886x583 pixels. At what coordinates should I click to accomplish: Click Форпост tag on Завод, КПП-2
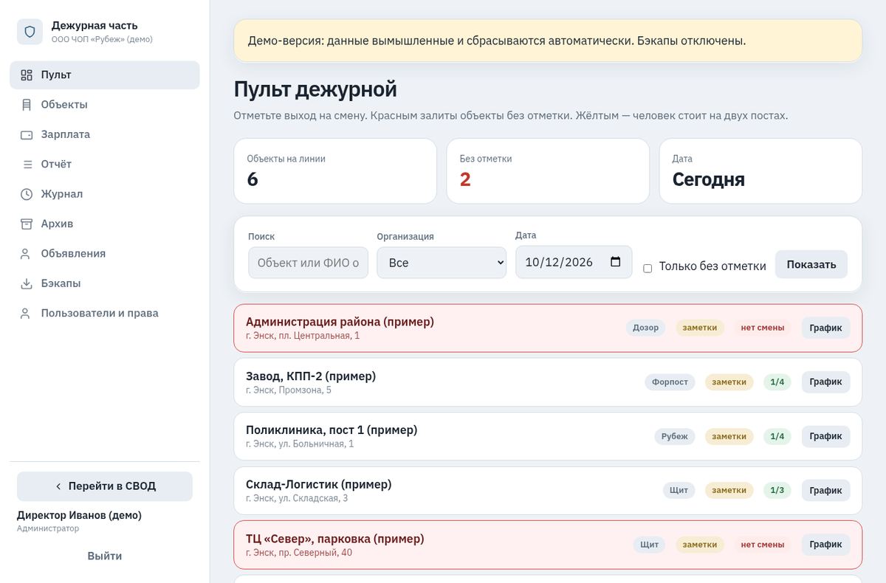click(670, 382)
